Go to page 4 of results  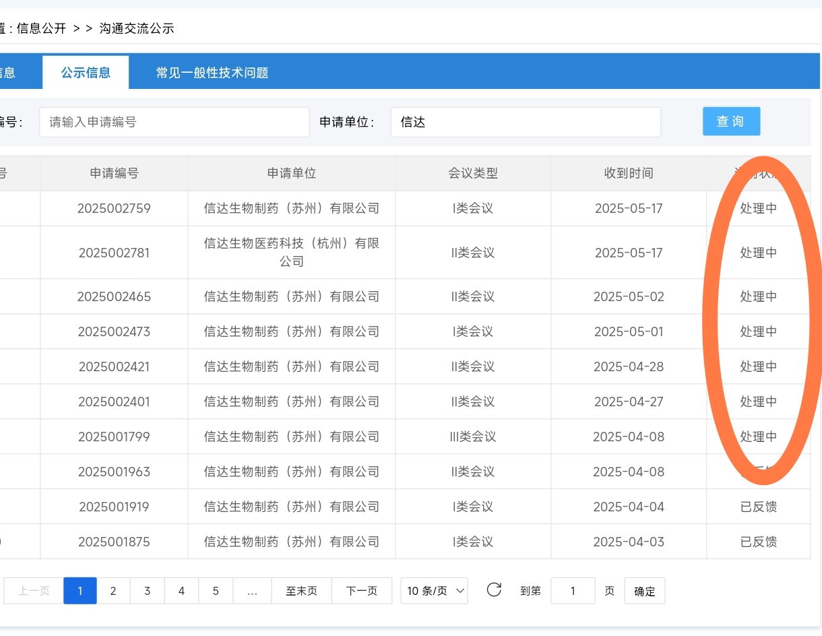pyautogui.click(x=181, y=591)
